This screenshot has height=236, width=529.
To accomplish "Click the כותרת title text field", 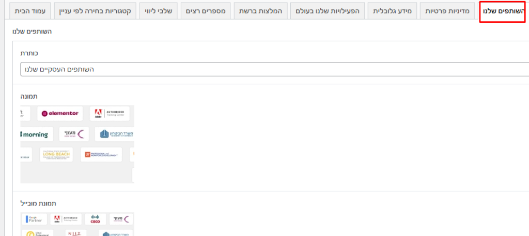I will coord(274,69).
